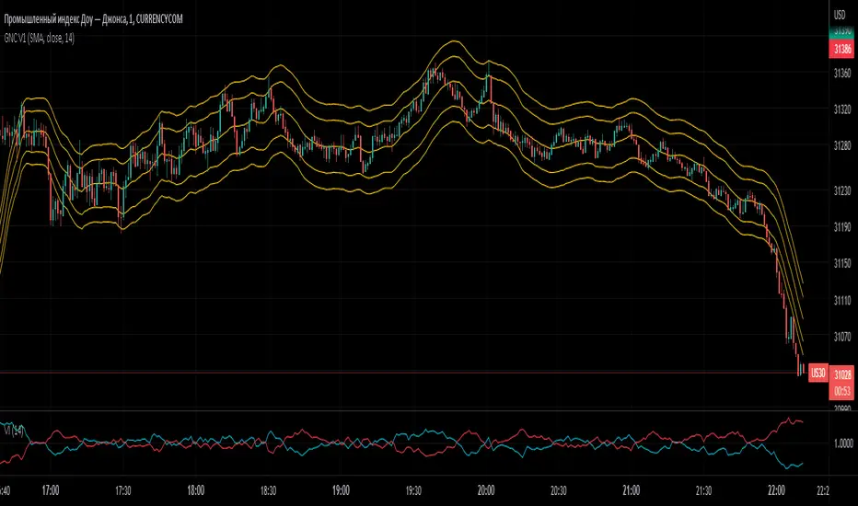Image resolution: width=858 pixels, height=506 pixels.
Task: Click the 31320 price axis tick
Action: (842, 109)
